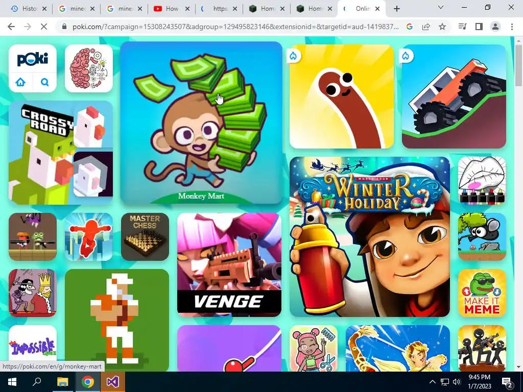Click the page vertical scrollbar thumb

(518, 66)
